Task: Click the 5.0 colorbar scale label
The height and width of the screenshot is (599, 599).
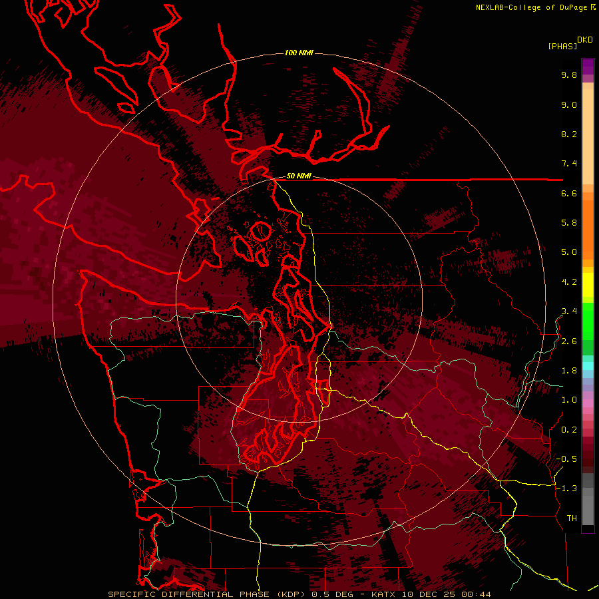Action: 569,252
